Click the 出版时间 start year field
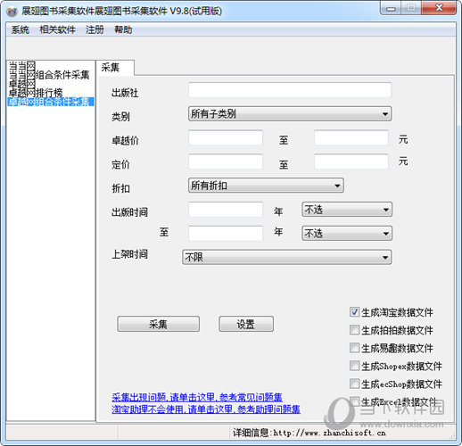Image resolution: width=462 pixels, height=446 pixels. [226, 210]
